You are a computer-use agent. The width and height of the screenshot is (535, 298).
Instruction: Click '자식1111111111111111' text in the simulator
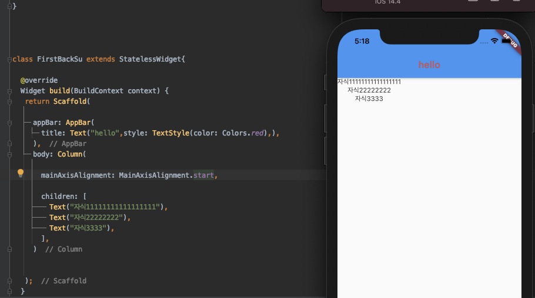[x=369, y=82]
